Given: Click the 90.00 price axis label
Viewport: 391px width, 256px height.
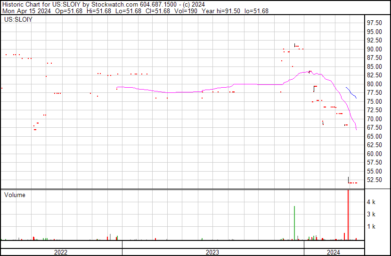Looking at the screenshot, I should pyautogui.click(x=375, y=49).
